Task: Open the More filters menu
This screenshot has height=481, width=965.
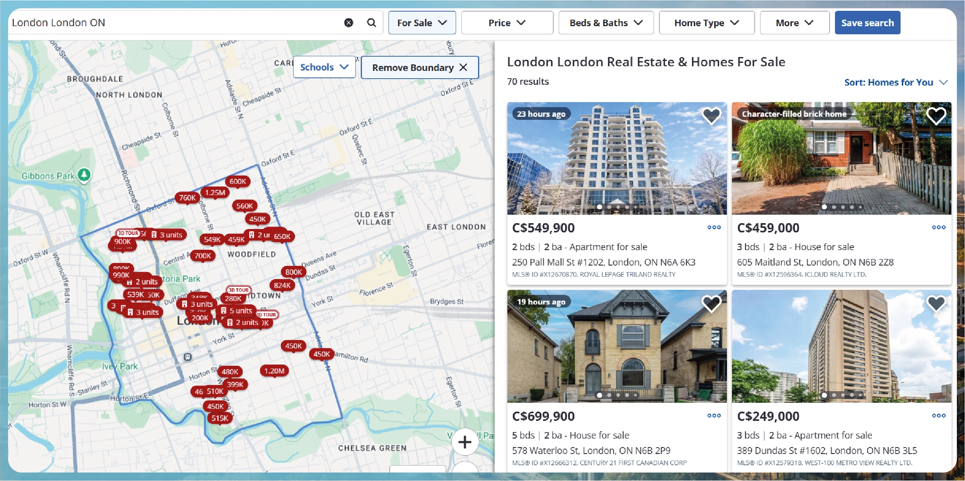Action: click(x=794, y=23)
